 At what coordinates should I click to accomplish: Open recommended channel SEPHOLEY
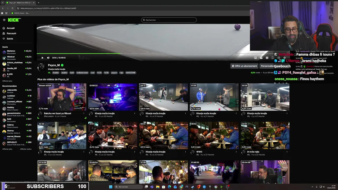(17, 143)
